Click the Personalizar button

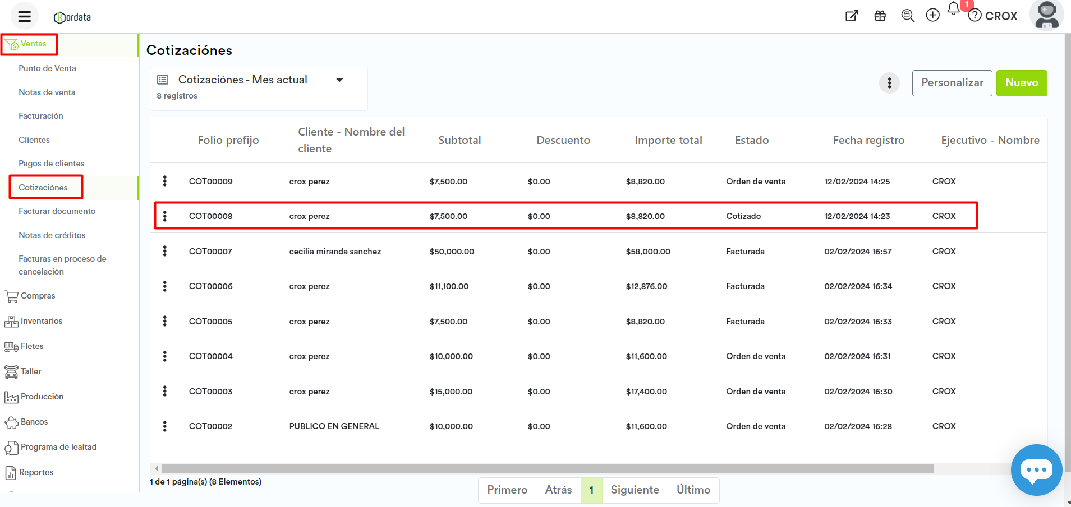coord(952,83)
